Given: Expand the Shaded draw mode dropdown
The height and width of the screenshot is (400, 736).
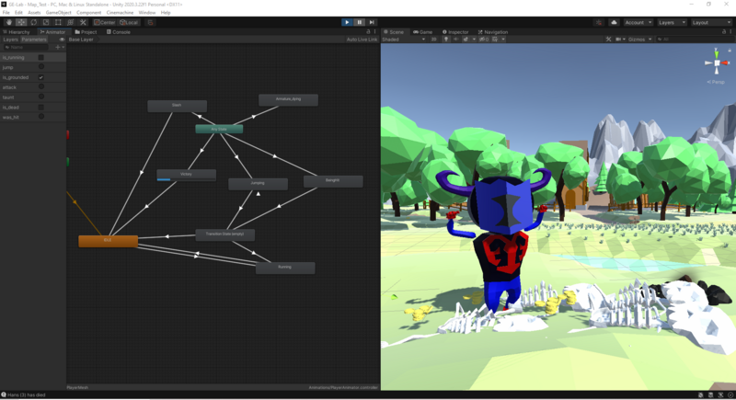Looking at the screenshot, I should pos(403,40).
